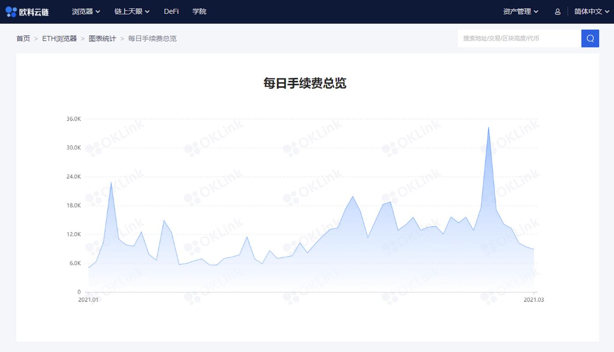Open the ETH浏览器 breadcrumb link

60,38
